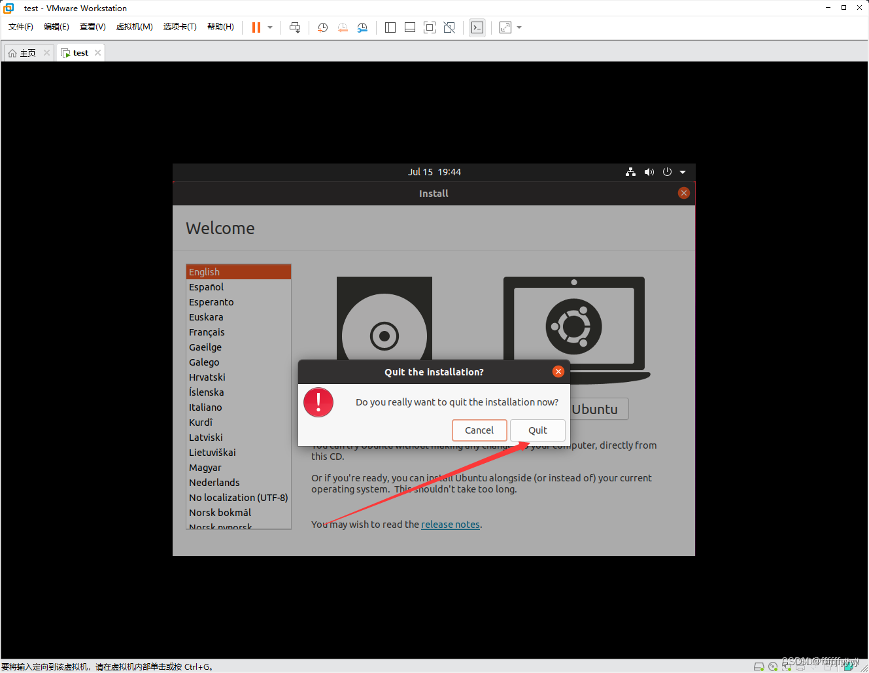Select Italiano in the language list
The image size is (869, 673).
239,407
